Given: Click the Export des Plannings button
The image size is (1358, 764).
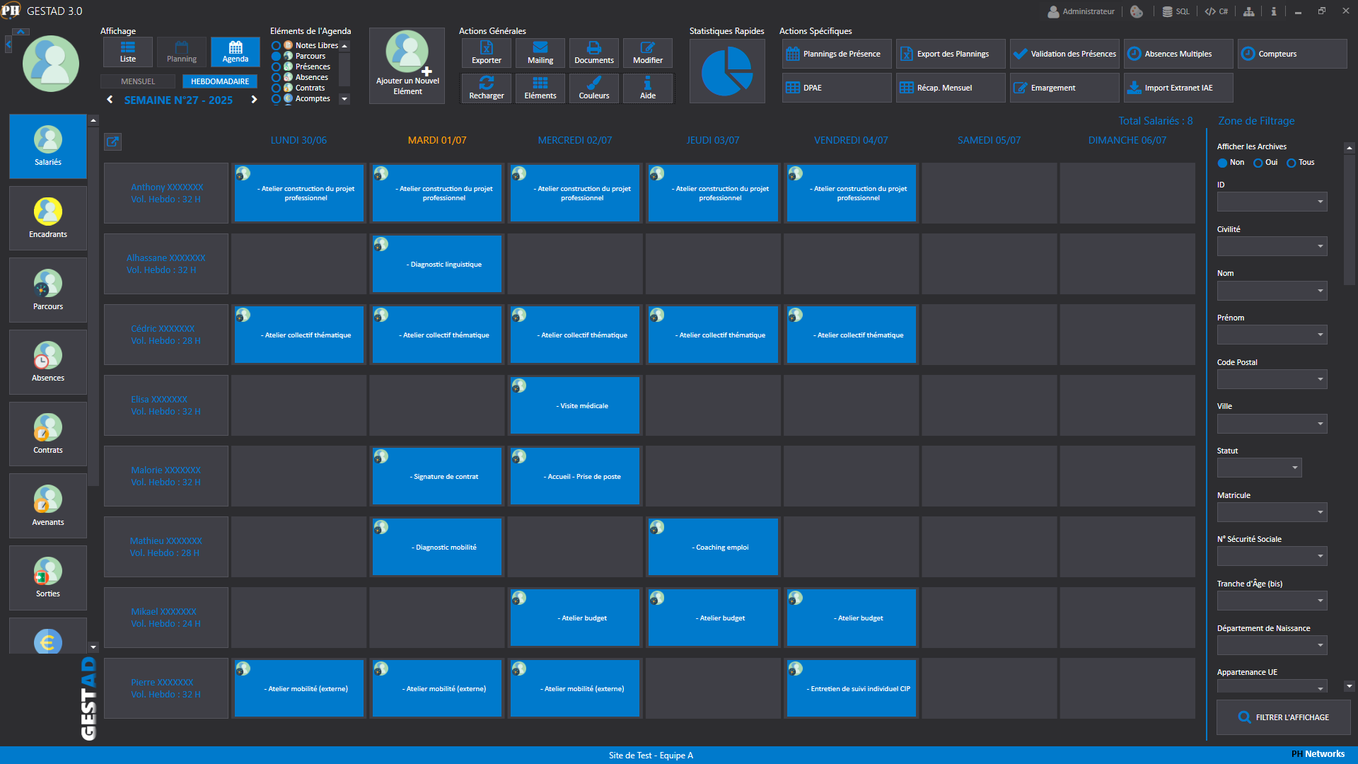Looking at the screenshot, I should [x=951, y=54].
